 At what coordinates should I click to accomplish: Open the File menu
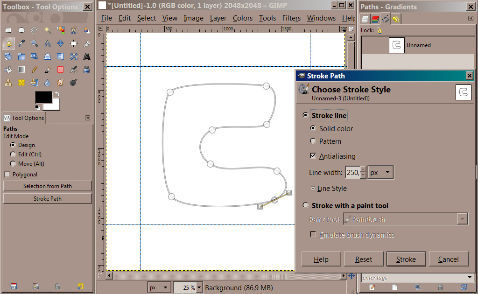pos(106,18)
